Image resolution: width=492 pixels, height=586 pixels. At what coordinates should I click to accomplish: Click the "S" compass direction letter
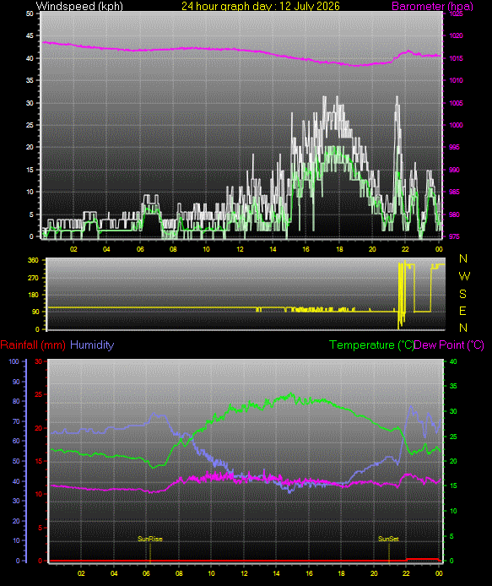coord(462,294)
